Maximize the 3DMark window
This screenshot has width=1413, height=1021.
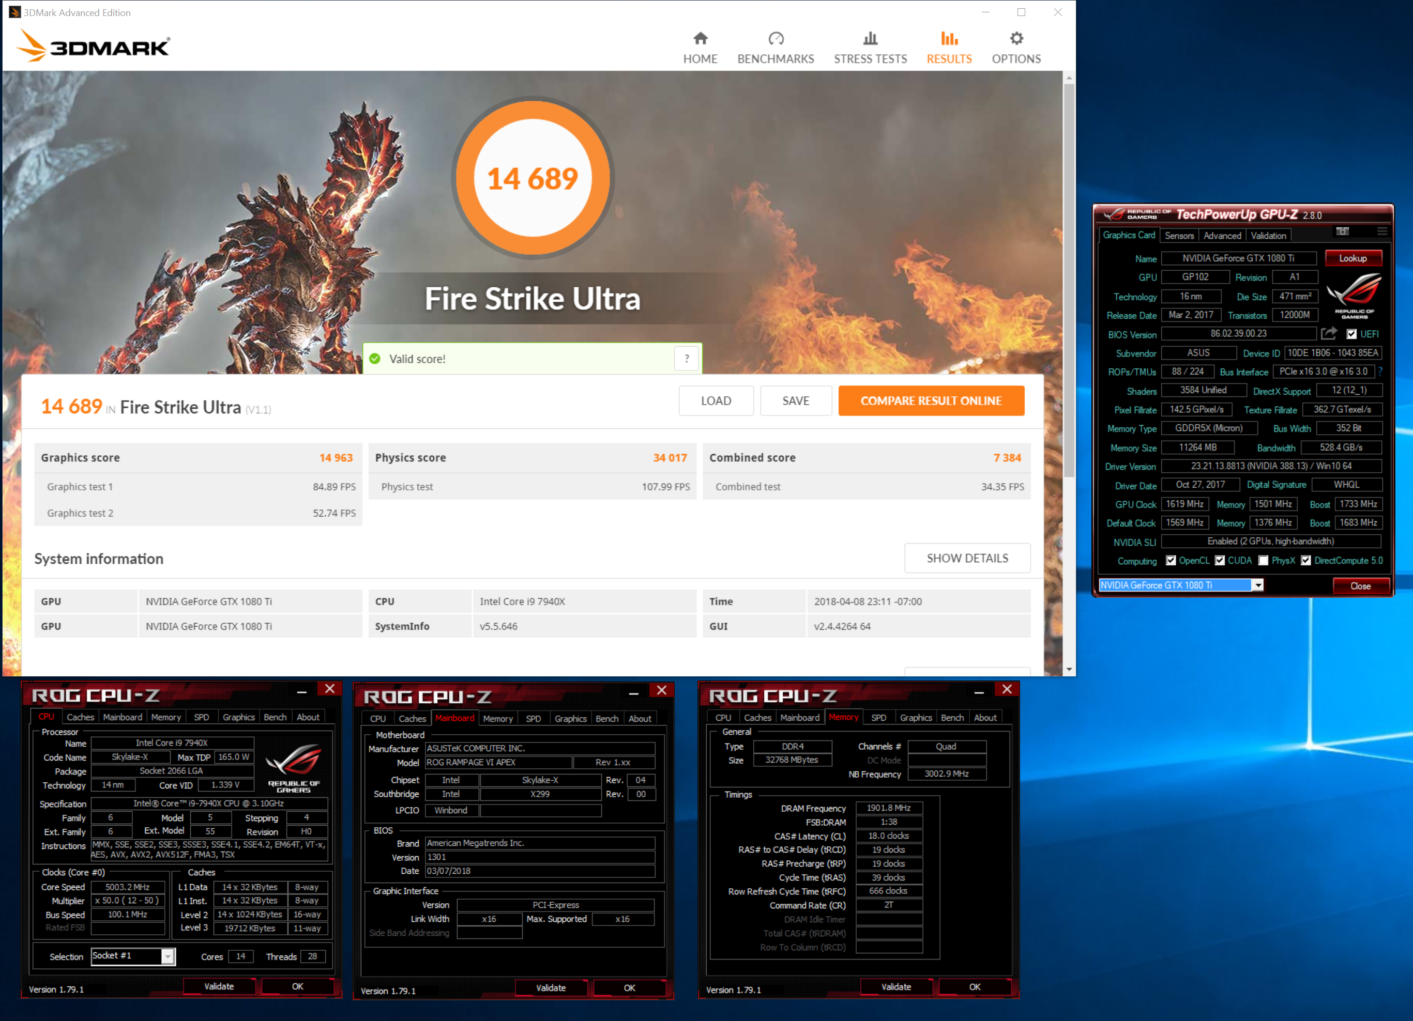1021,12
